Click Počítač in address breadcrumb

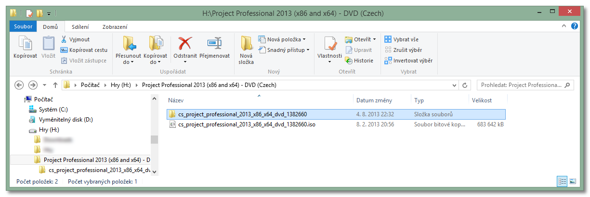[90, 85]
